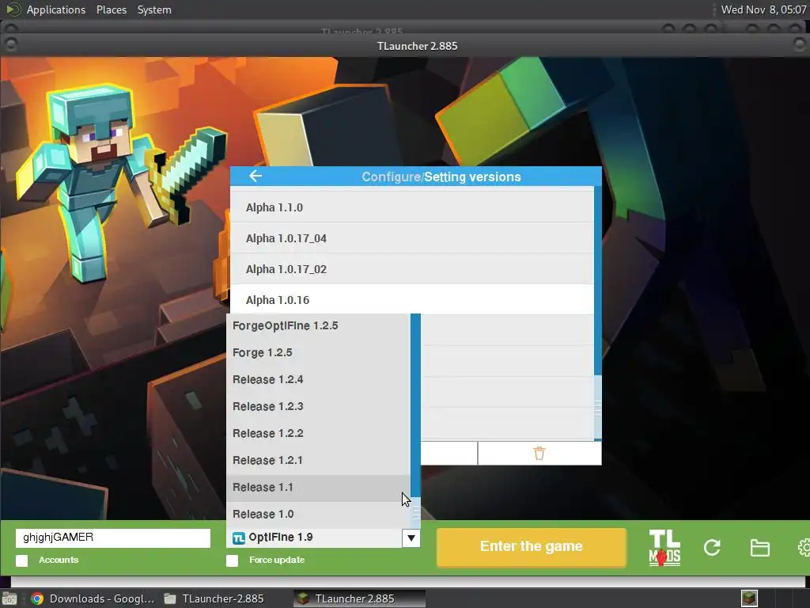Select Alpha 1.0.17_04 row
Viewport: 810px width, 608px height.
411,238
